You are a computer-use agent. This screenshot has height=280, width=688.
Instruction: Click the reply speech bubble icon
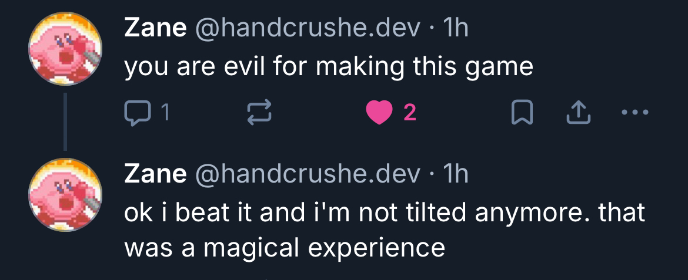136,112
